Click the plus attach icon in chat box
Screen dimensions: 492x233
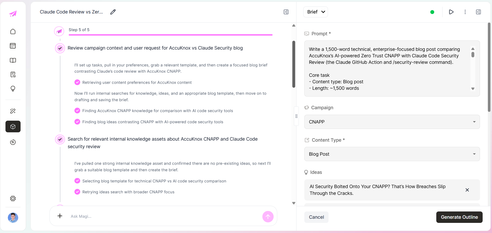click(x=60, y=216)
